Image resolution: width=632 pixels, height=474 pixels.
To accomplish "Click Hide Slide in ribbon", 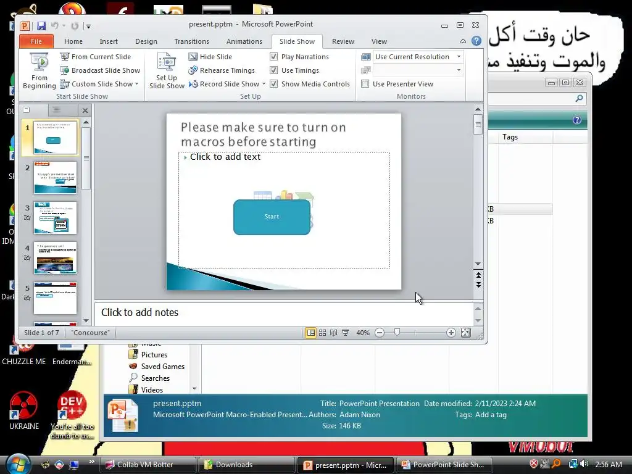I will [x=210, y=57].
